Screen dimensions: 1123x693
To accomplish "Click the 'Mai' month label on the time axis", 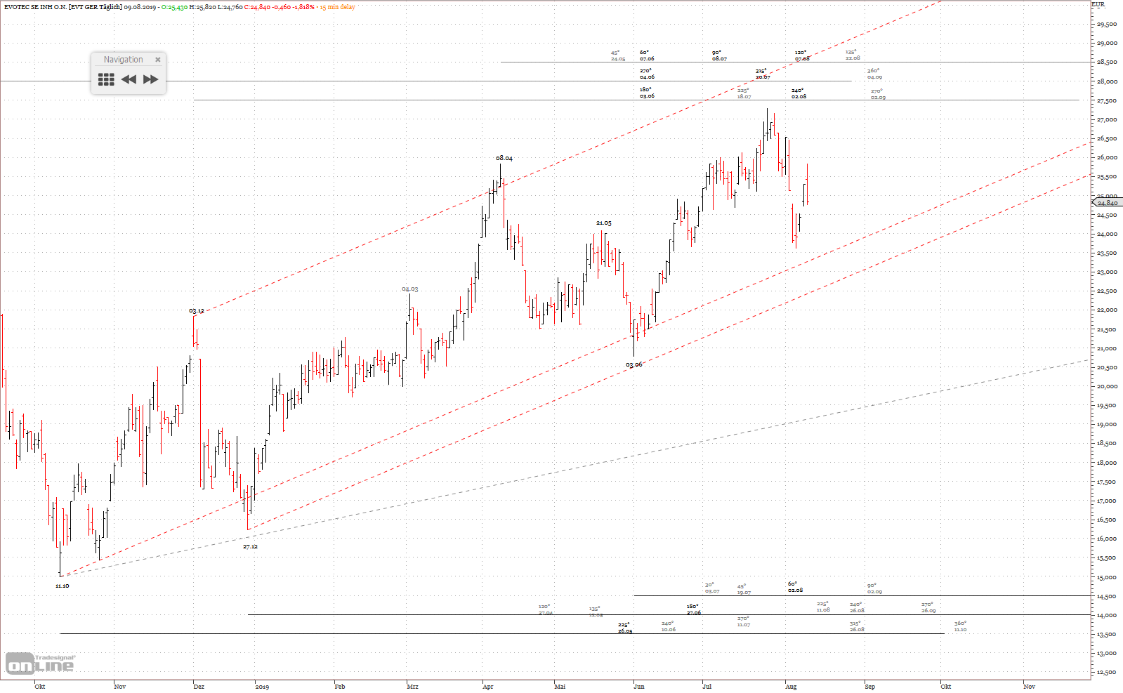I will coord(560,687).
